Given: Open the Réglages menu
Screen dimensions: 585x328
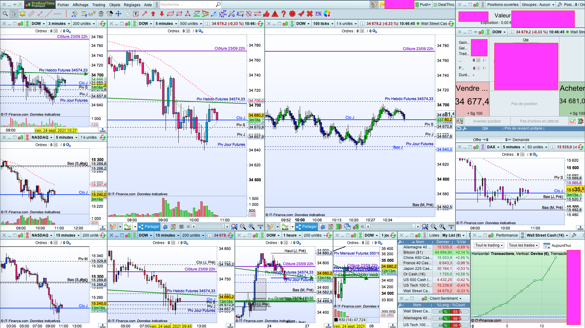Looking at the screenshot, I should click(x=132, y=5).
